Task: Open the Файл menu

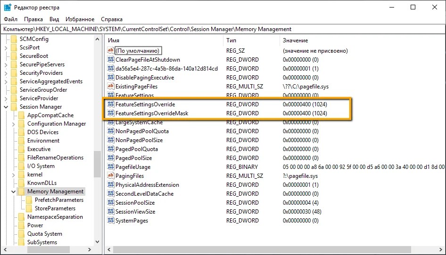Action: (x=10, y=19)
